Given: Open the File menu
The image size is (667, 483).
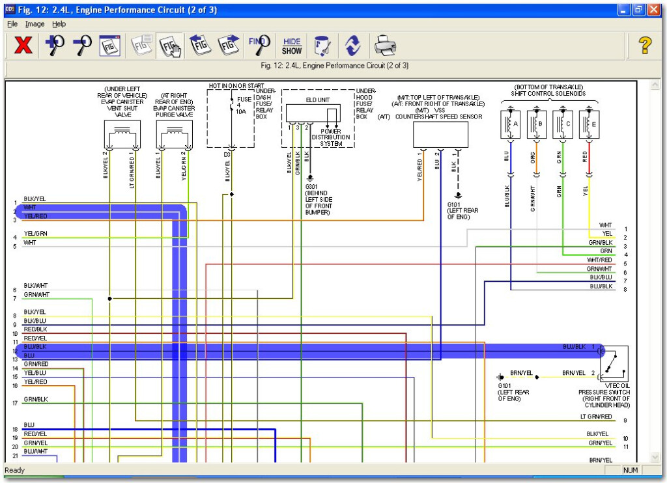Looking at the screenshot, I should coord(12,24).
